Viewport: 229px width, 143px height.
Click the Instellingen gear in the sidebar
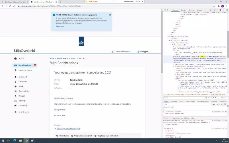[15, 112]
